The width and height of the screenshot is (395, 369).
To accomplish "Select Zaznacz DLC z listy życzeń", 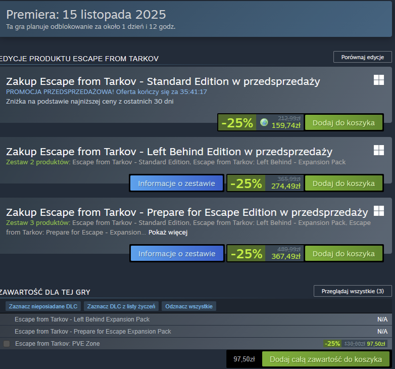I will click(x=121, y=306).
